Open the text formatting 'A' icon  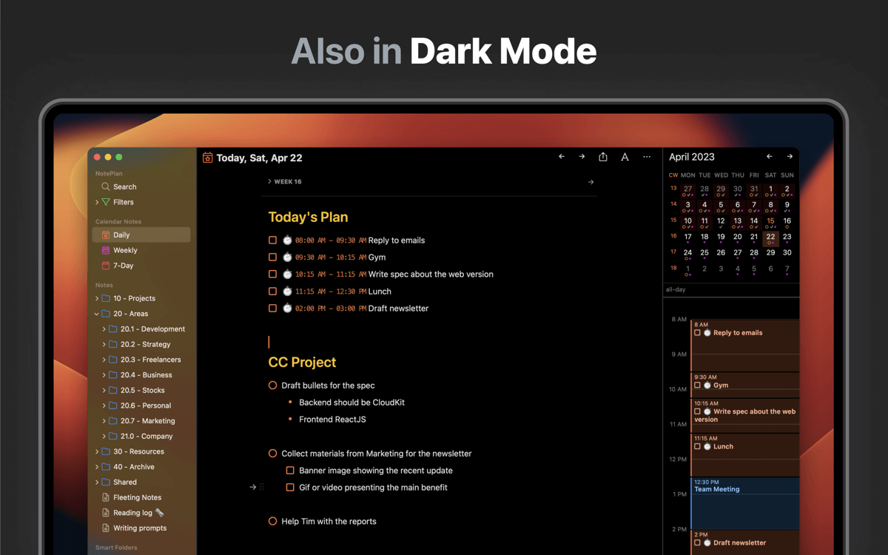click(625, 157)
